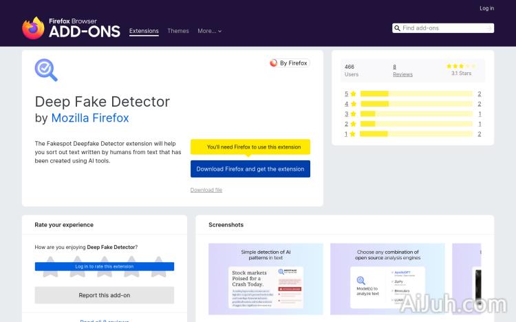Select the first rating star under Rate your experience
The image size is (516, 322).
pyautogui.click(x=50, y=266)
